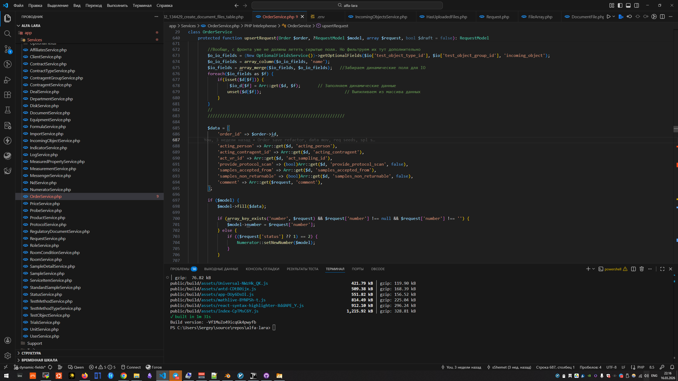Switch to the ПРОБЛЕМЫ panel tab
Image resolution: width=678 pixels, height=381 pixels.
click(x=180, y=269)
